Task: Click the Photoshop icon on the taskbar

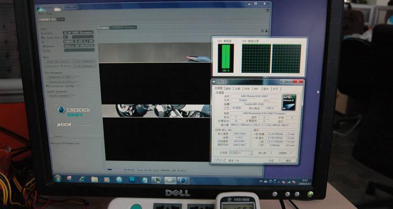Action: coord(132,180)
